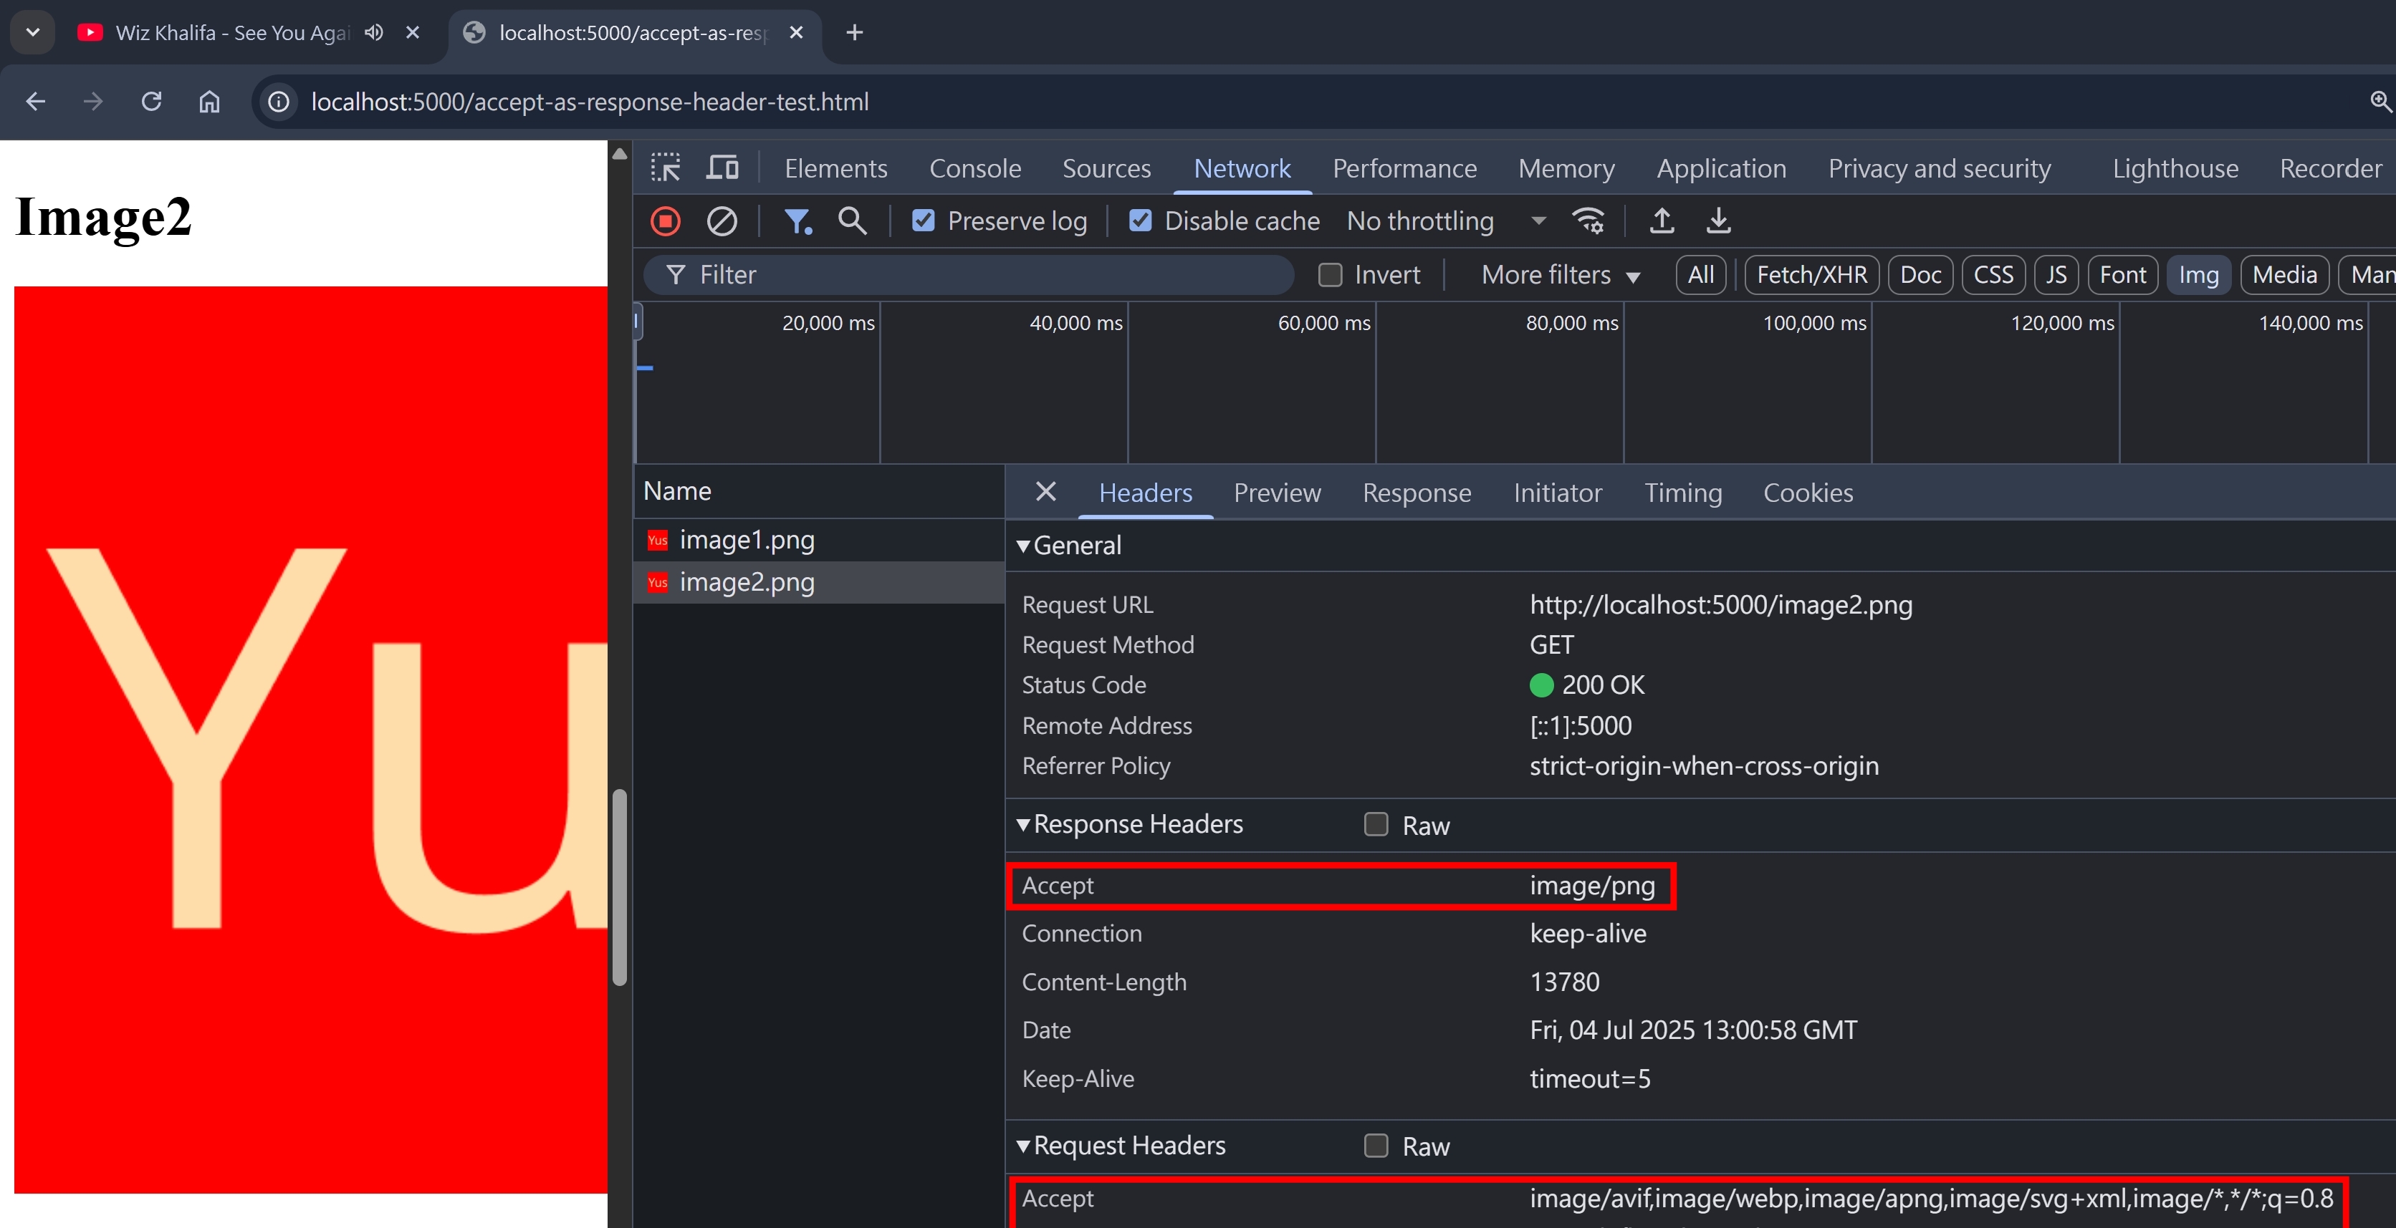Toggle the device toolbar icon
This screenshot has height=1228, width=2396.
(722, 168)
